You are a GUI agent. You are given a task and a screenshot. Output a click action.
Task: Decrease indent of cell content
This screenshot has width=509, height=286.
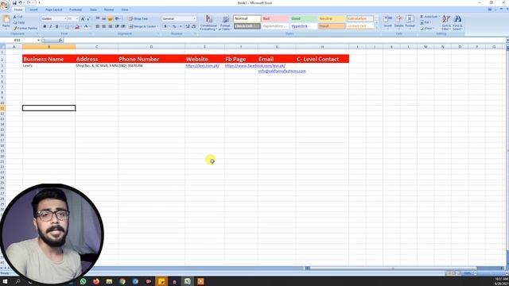(x=117, y=26)
